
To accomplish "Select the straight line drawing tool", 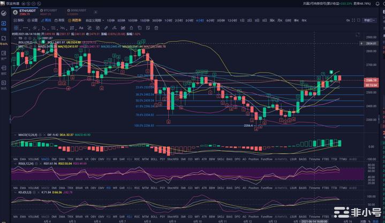I will 25,28.
